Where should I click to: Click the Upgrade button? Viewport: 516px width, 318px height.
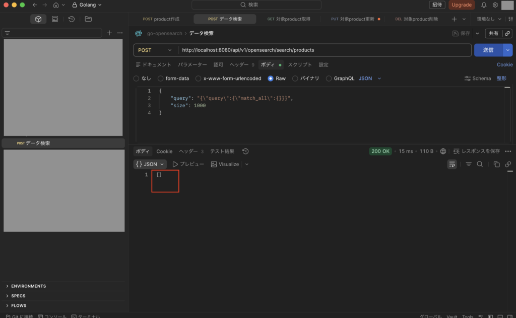click(461, 5)
